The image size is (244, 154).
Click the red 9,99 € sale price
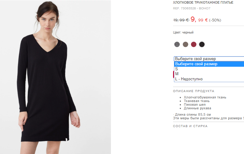pyautogui.click(x=199, y=20)
